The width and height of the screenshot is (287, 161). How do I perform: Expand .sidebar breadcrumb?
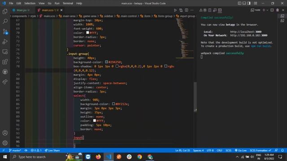(x=107, y=16)
